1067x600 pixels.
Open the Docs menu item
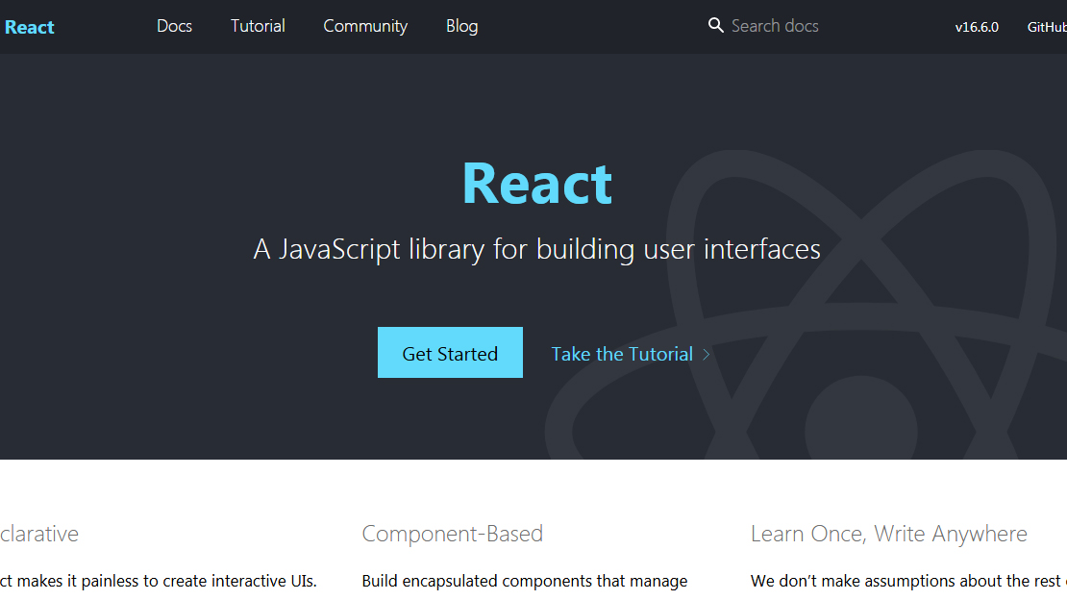click(x=174, y=27)
